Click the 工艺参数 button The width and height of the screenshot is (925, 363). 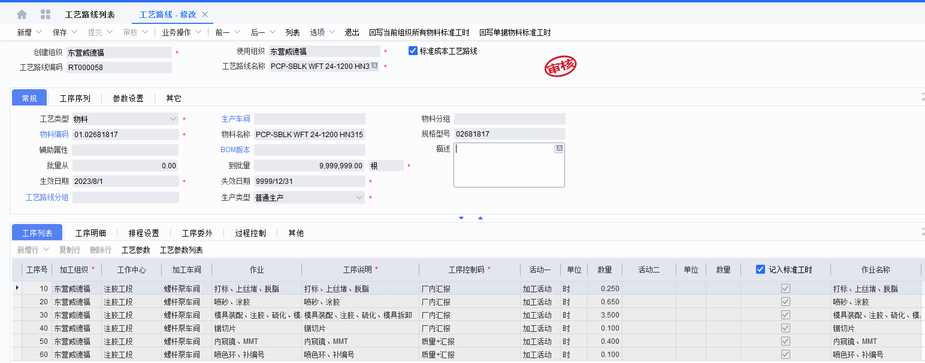[x=135, y=250]
